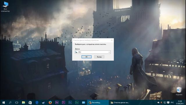
Task: Open Adobe Premiere Pro icon
Action: [x=63, y=102]
